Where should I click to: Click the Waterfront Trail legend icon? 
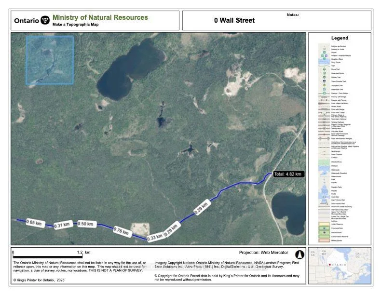324,89
